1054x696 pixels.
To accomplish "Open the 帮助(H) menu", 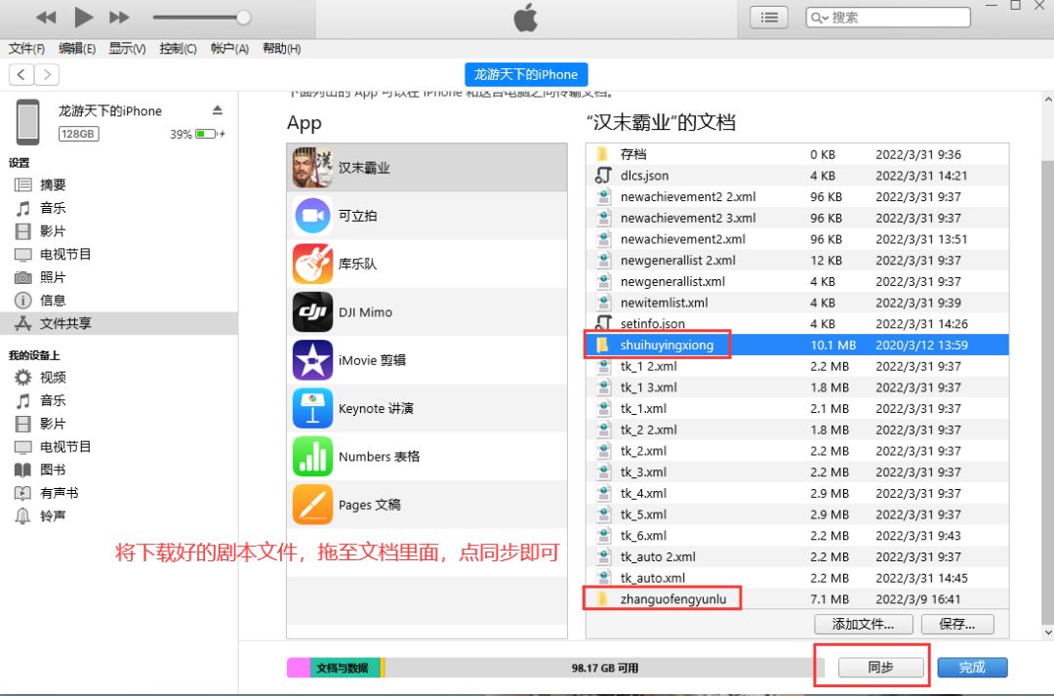I will (282, 49).
